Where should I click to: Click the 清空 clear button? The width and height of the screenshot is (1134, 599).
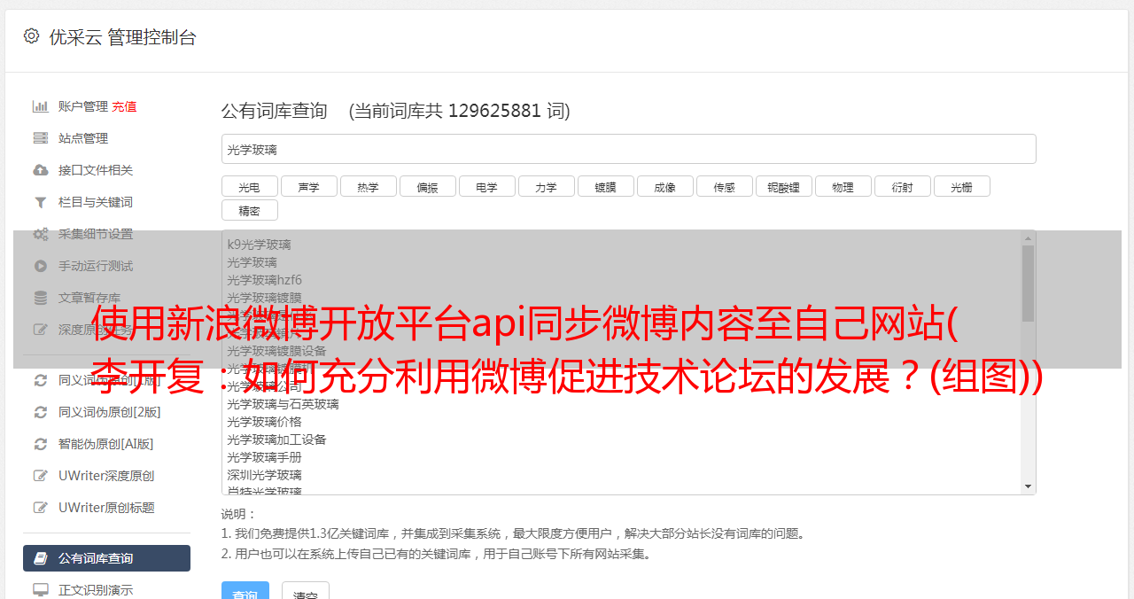[x=306, y=592]
